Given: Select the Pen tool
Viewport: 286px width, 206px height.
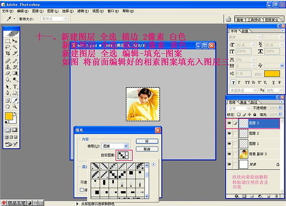Looking at the screenshot, I should [8, 93].
